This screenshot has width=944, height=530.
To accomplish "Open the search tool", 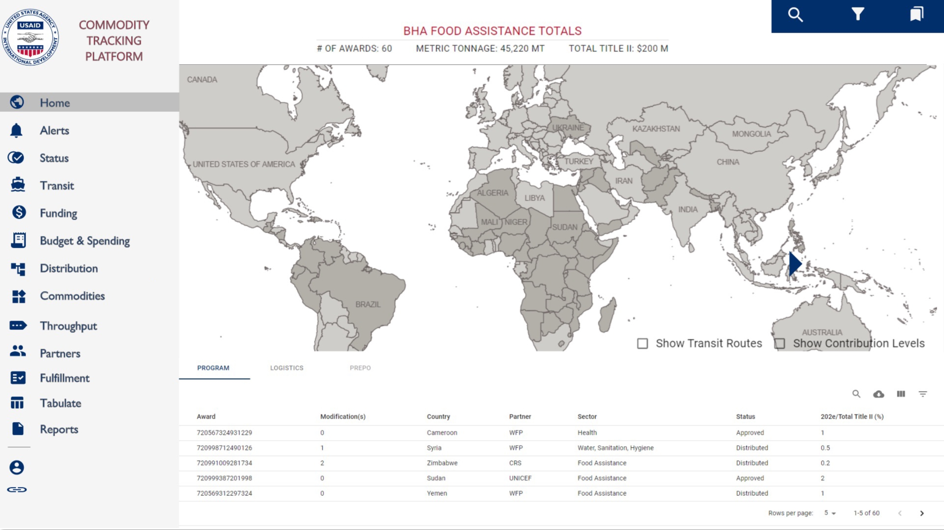I will tap(796, 14).
